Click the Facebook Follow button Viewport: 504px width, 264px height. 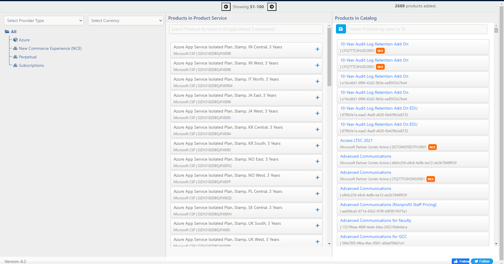461,261
